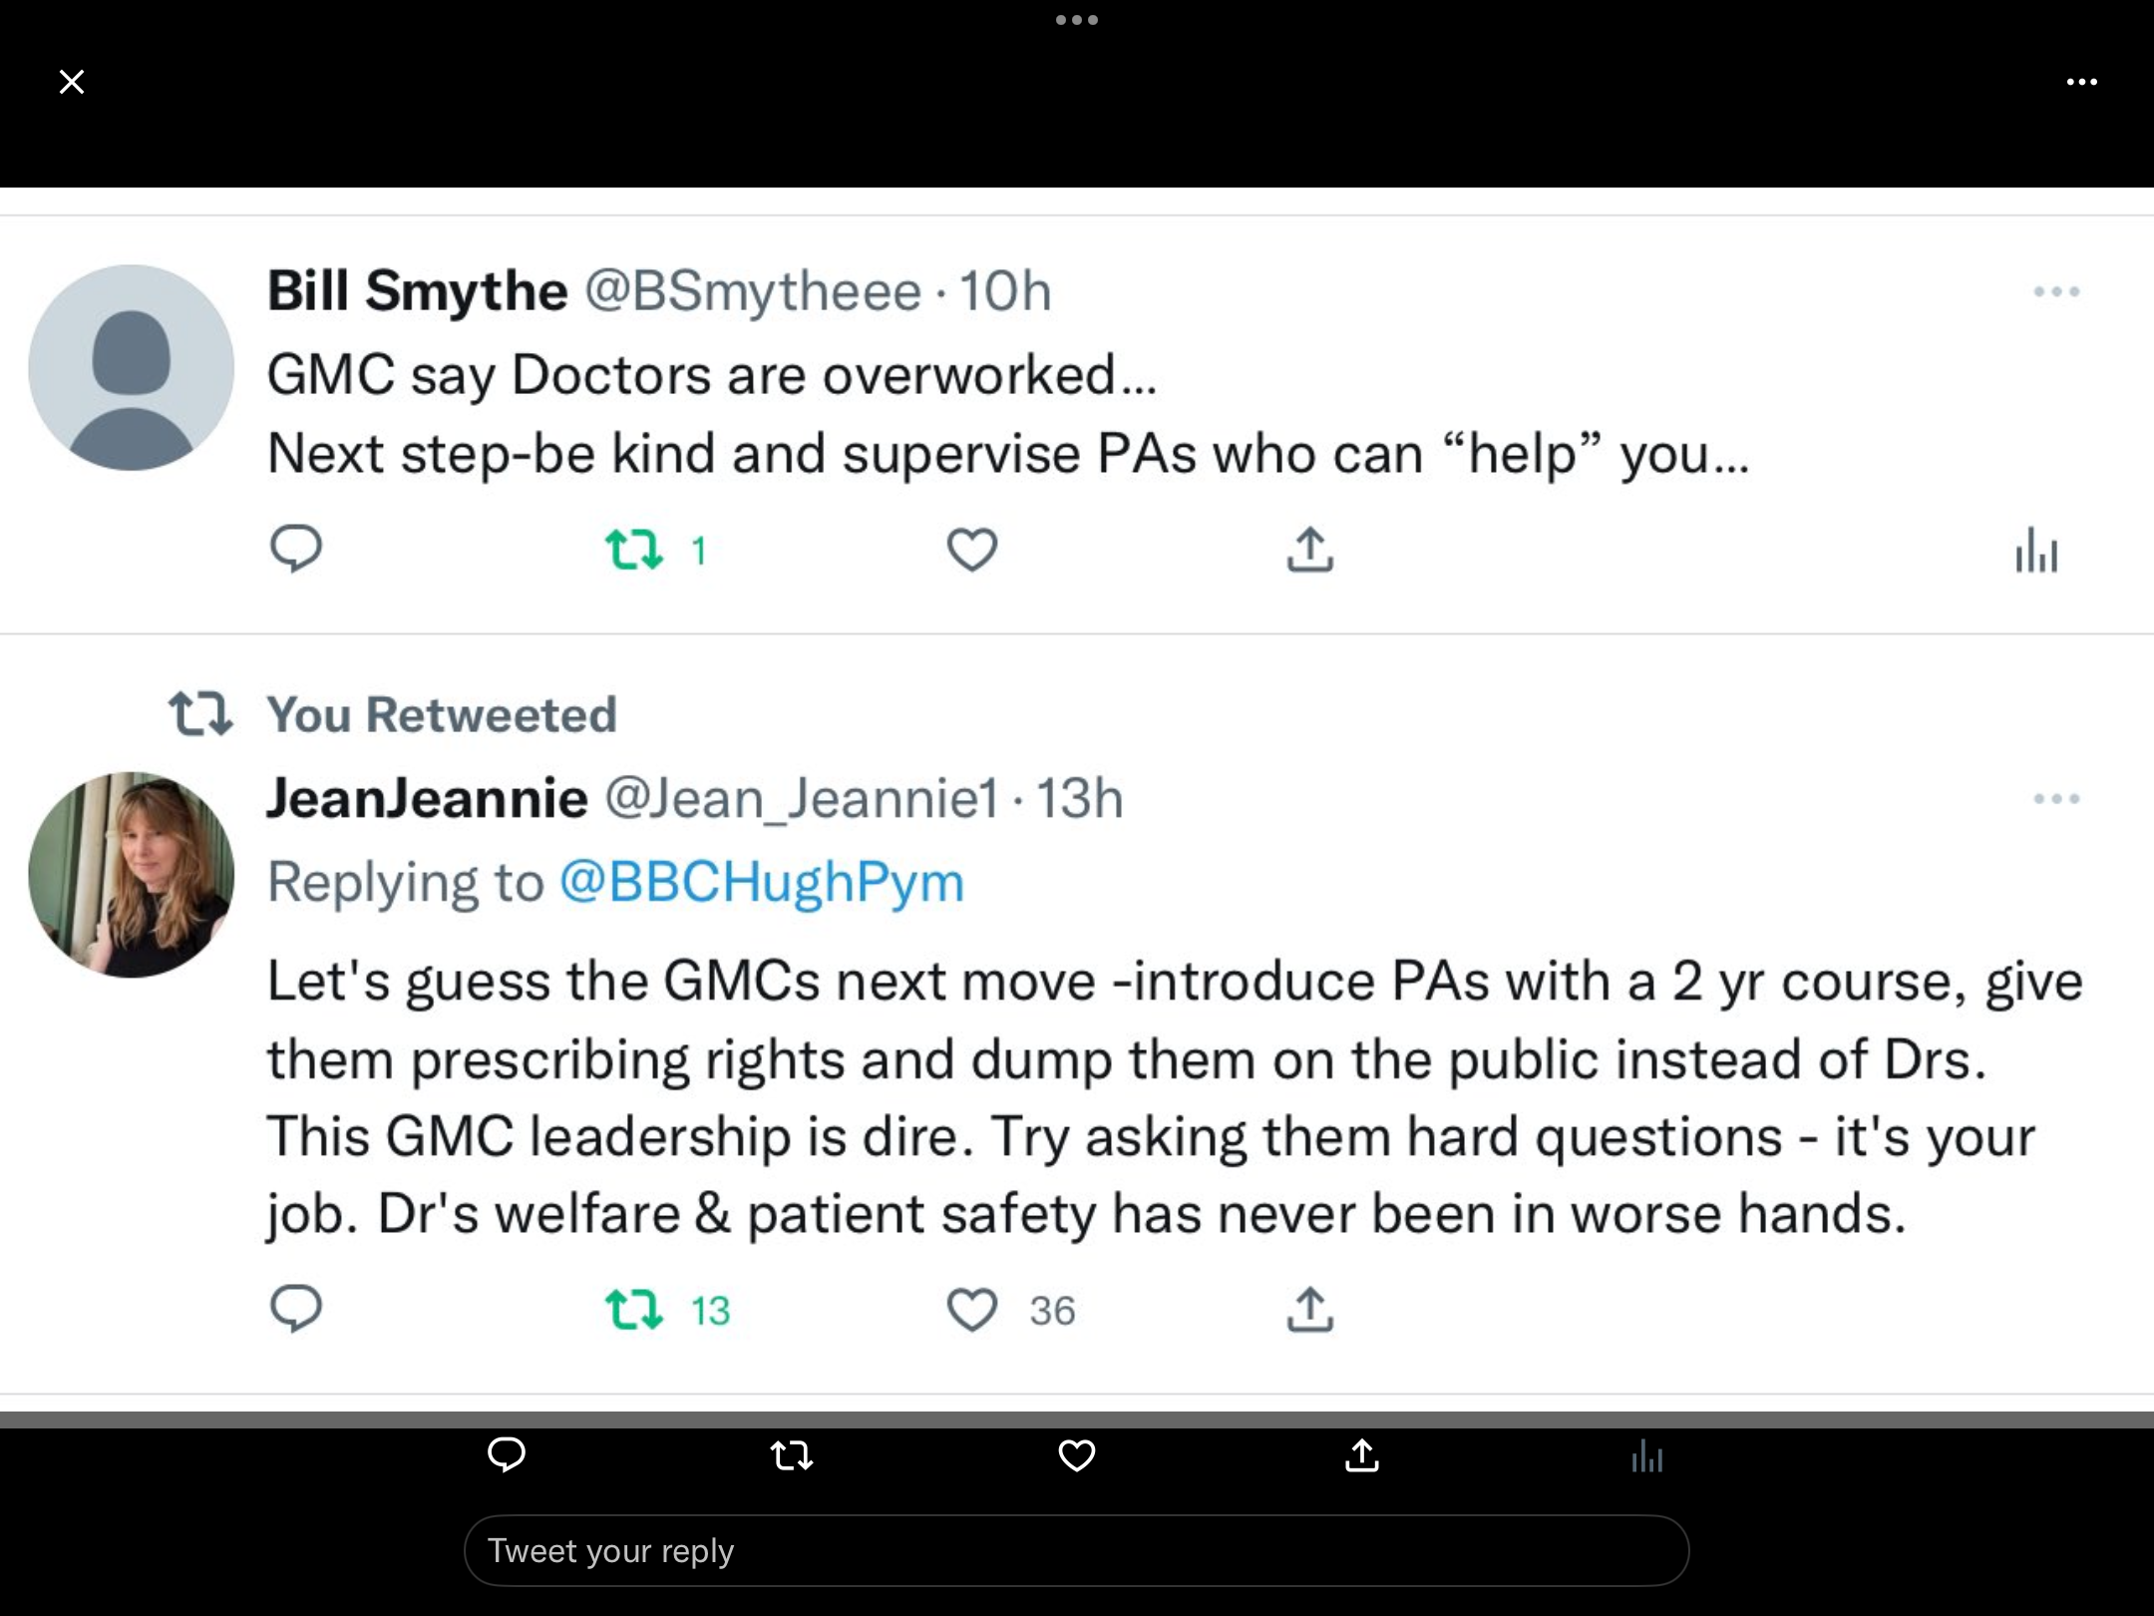Reply to Bill Smythe's tweet

pos(296,549)
